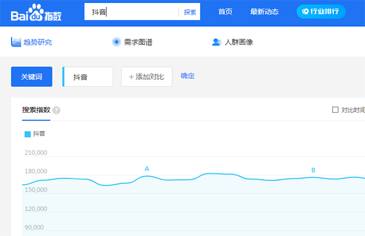Click the 趋势研究 chart icon
The height and width of the screenshot is (236, 365).
pyautogui.click(x=16, y=42)
